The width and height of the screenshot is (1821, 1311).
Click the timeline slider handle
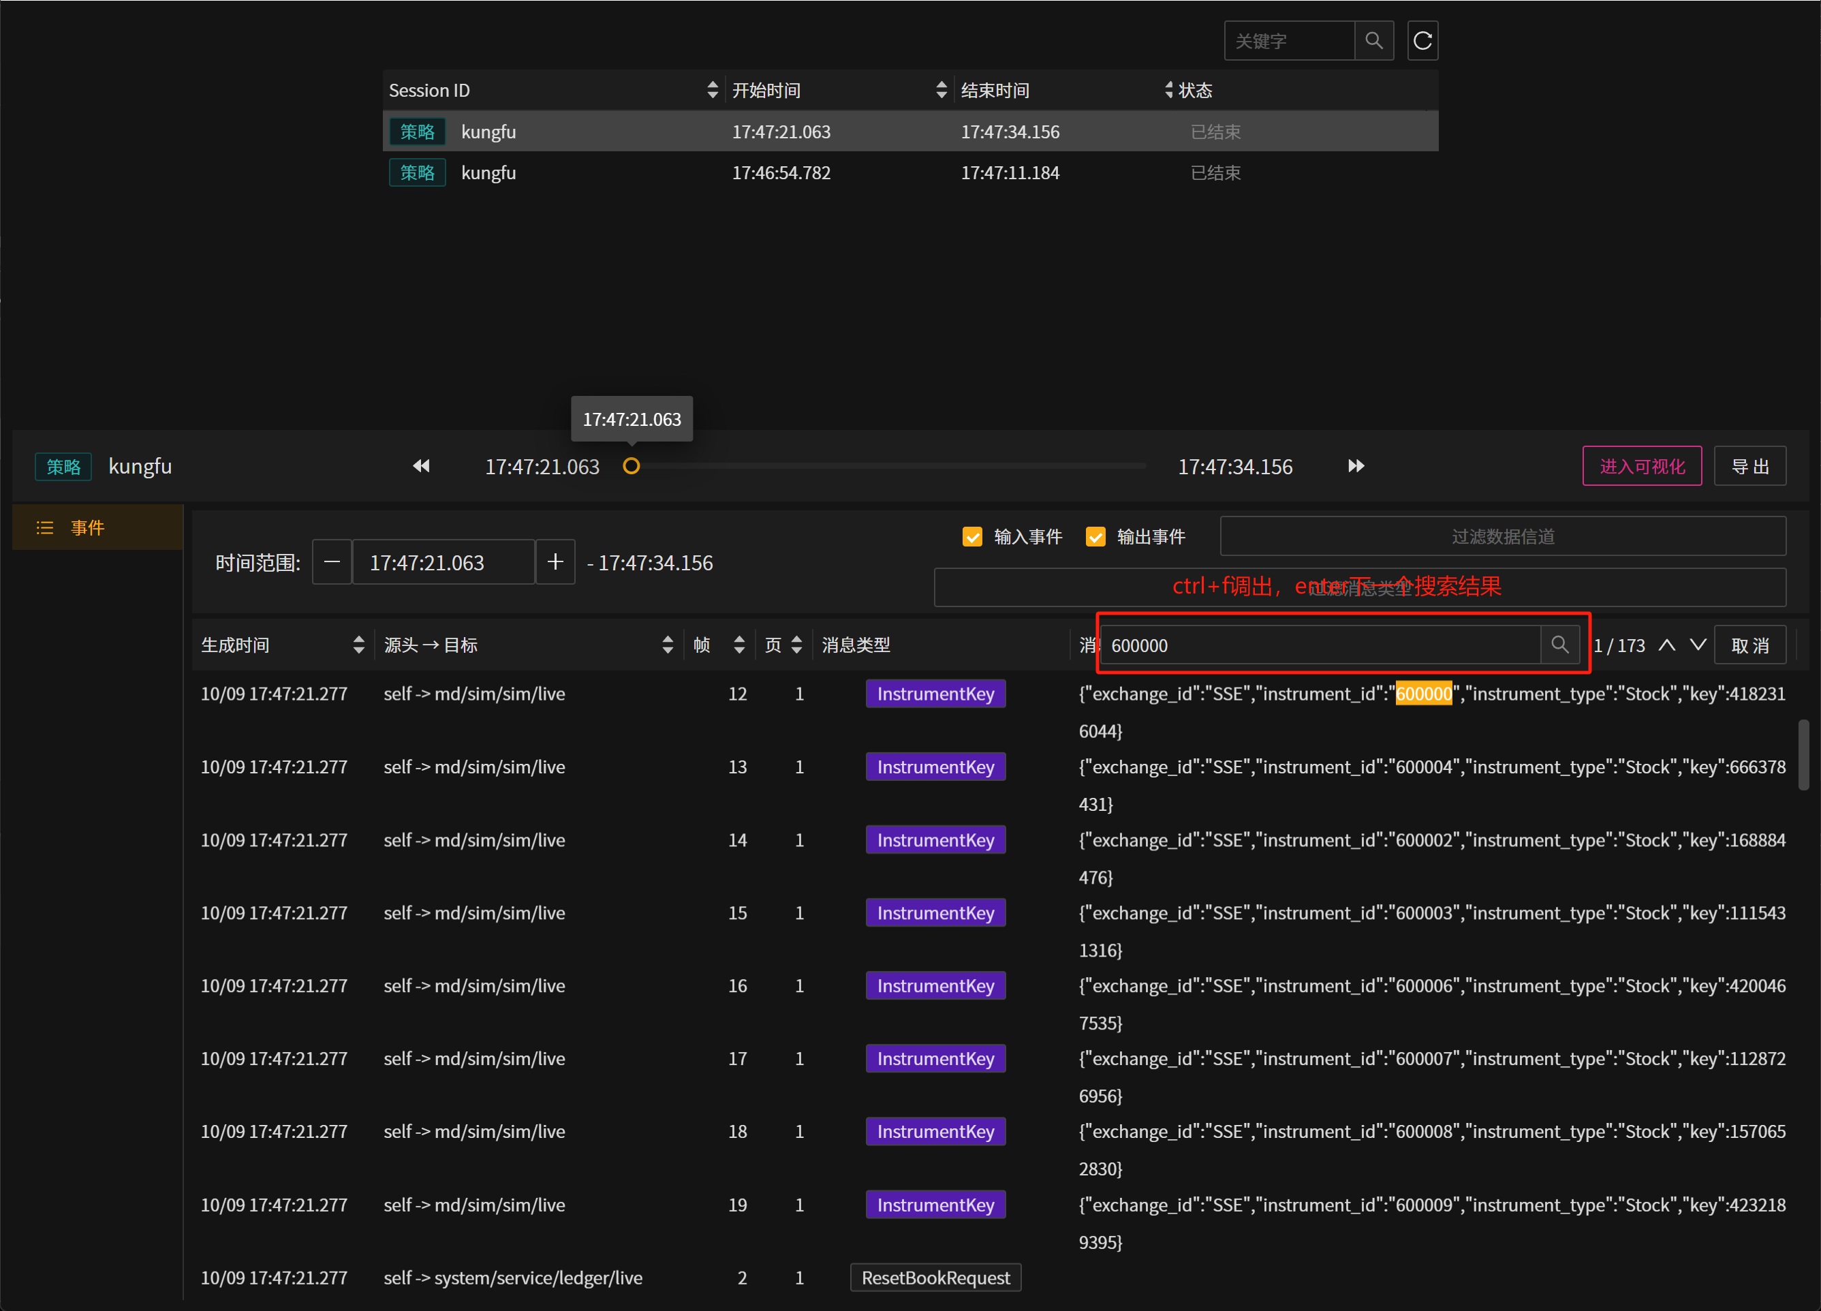pyautogui.click(x=631, y=466)
